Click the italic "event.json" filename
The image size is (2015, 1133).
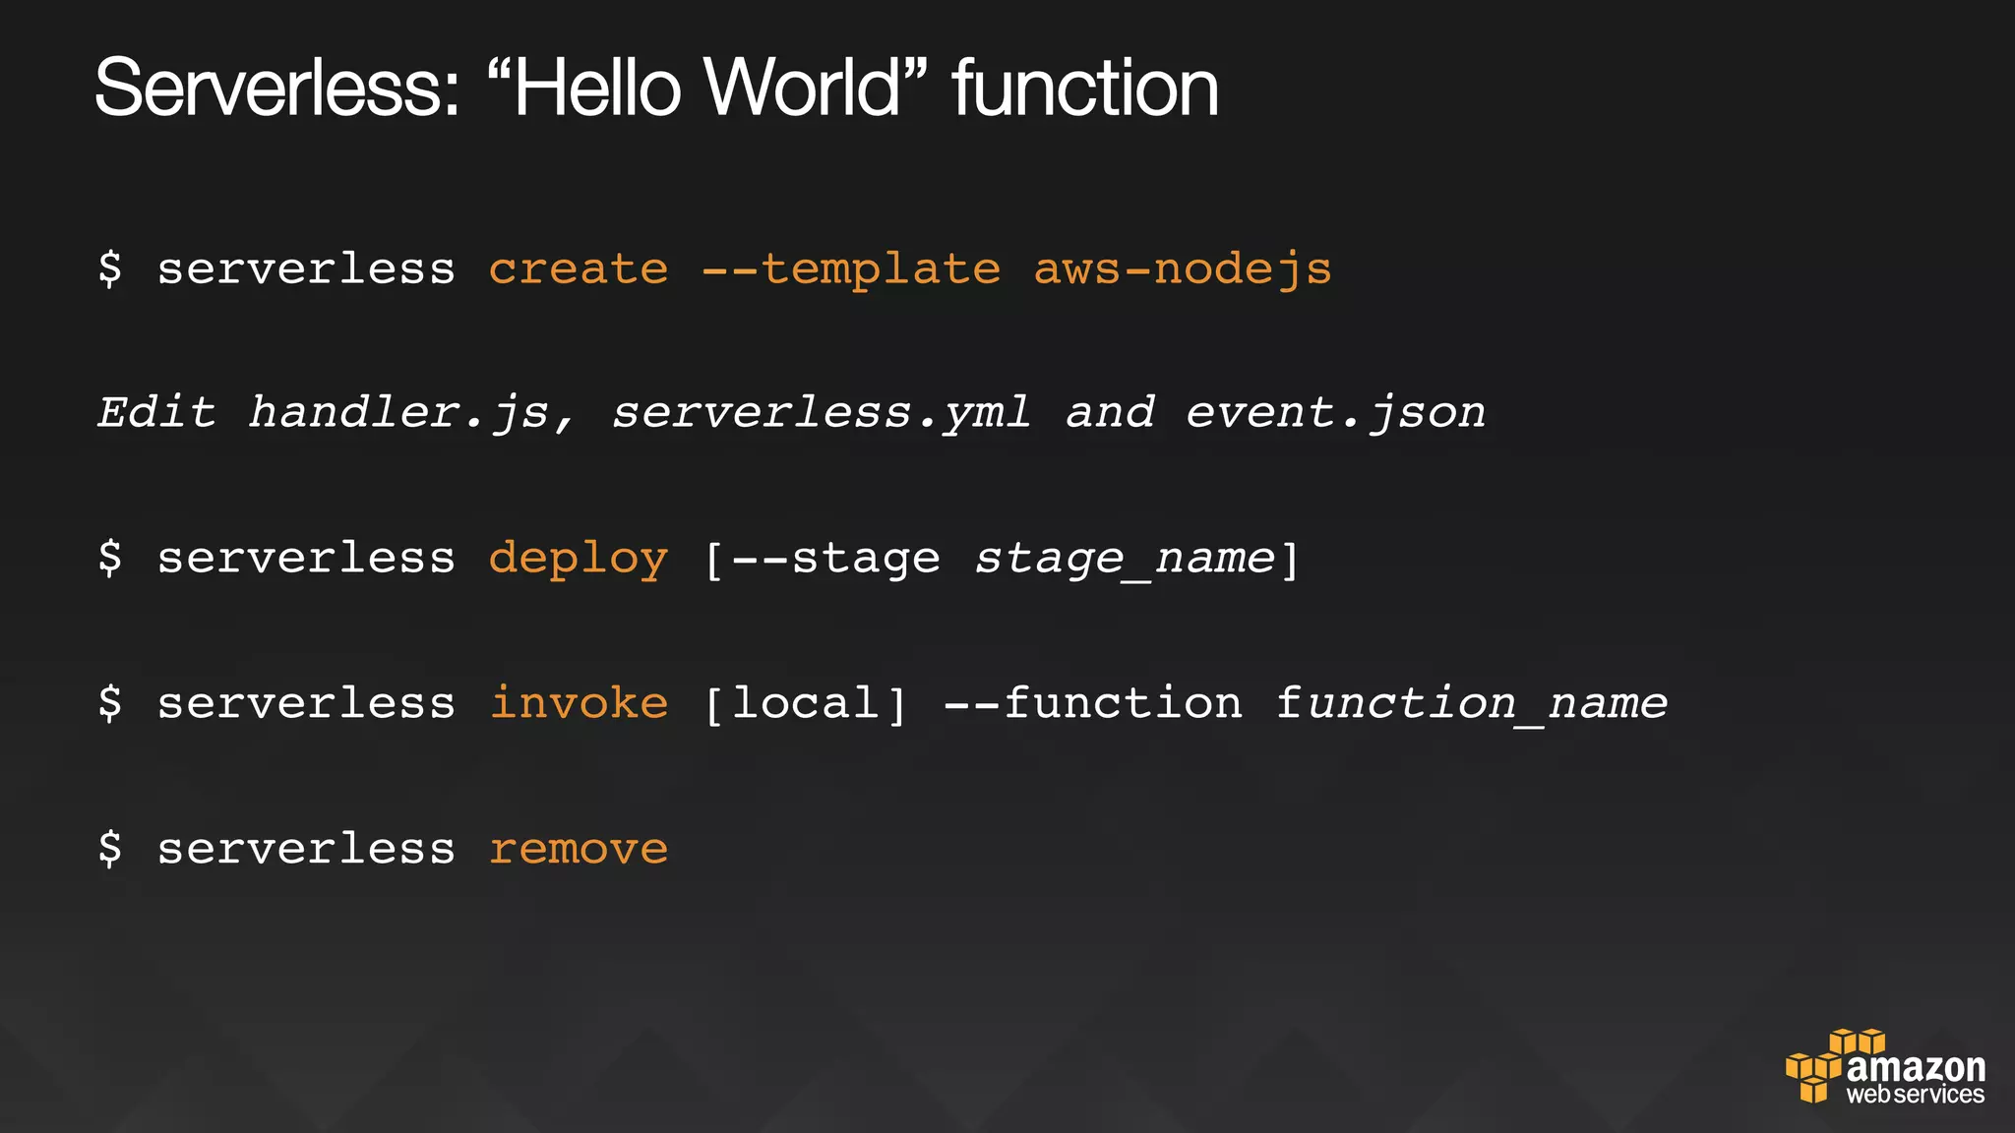[x=1335, y=412]
